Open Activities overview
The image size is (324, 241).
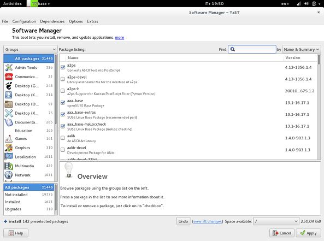13,3
